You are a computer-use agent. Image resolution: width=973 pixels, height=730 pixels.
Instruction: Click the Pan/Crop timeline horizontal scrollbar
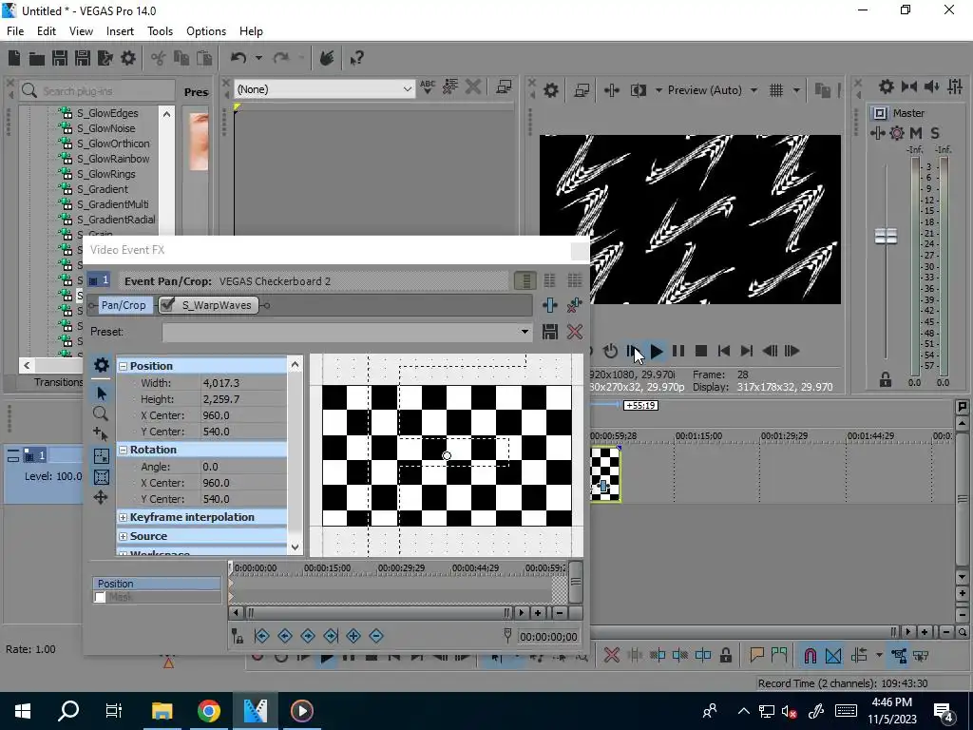[x=377, y=613]
